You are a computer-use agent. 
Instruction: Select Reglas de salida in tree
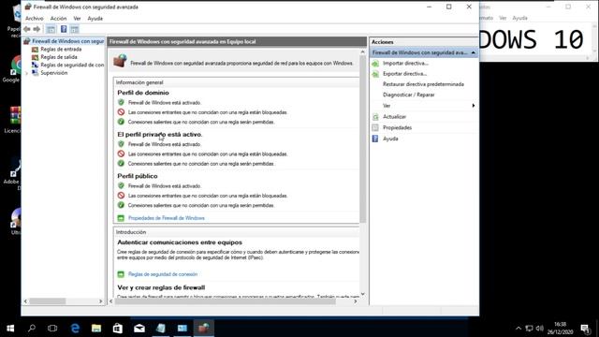click(59, 57)
